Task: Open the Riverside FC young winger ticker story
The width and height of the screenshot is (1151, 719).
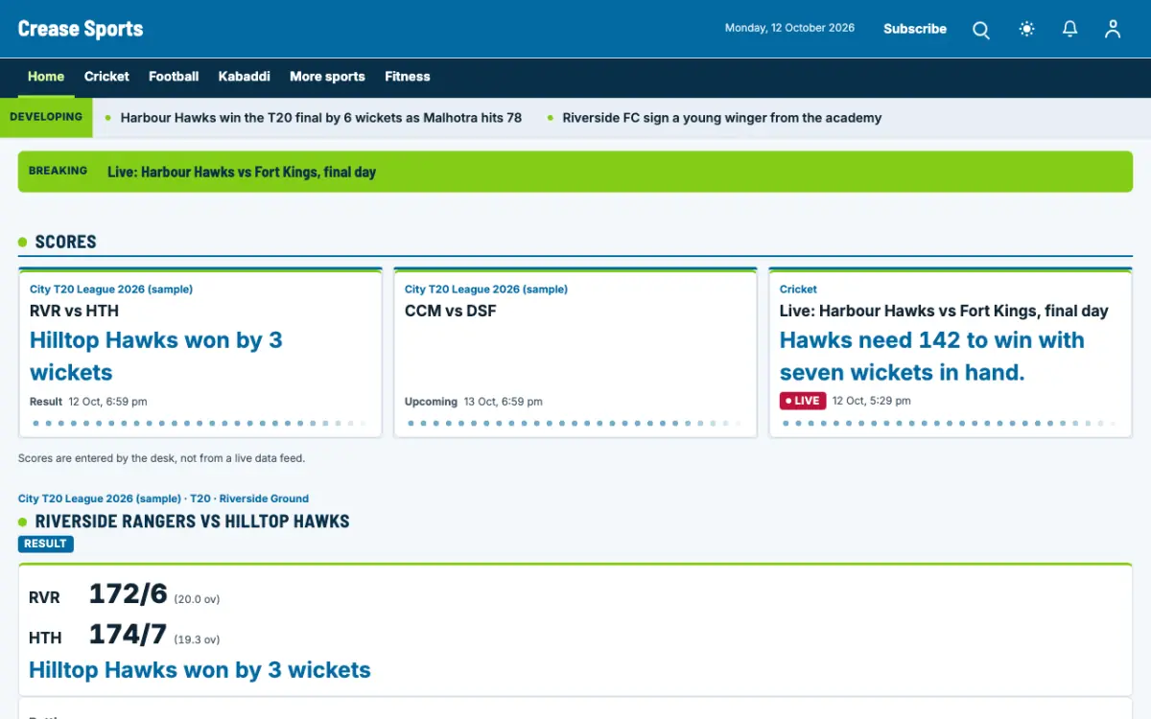Action: [x=722, y=118]
